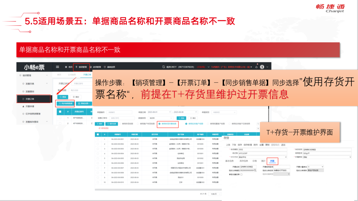Check the row SA-2023-08-0005
Screen dimensions: 358x201
98,158
